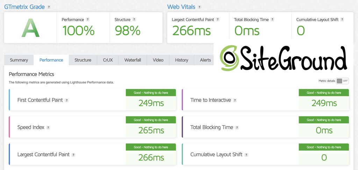This screenshot has height=170, width=358.
Task: Click the Web Vitals heading
Action: (181, 7)
